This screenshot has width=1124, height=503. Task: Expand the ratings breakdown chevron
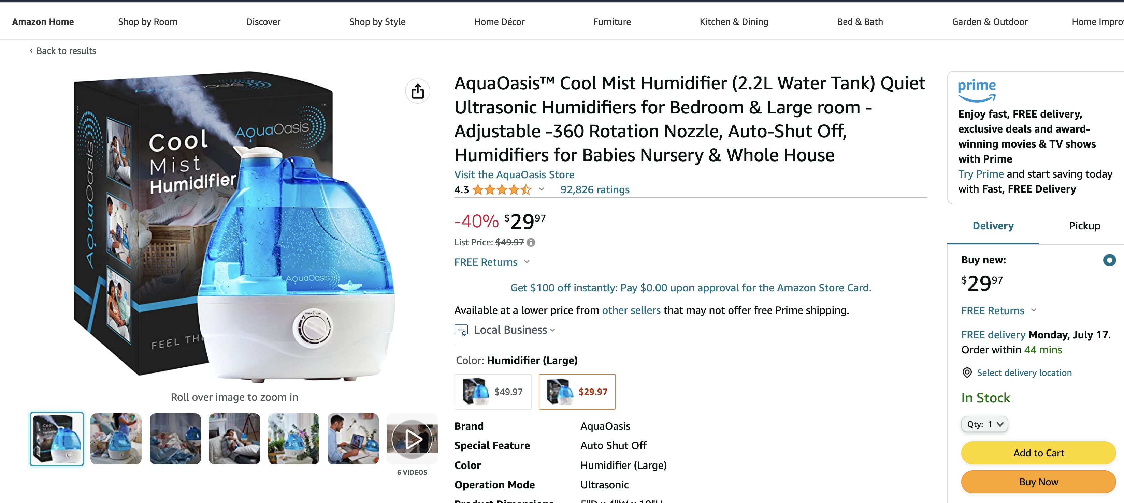click(x=542, y=189)
